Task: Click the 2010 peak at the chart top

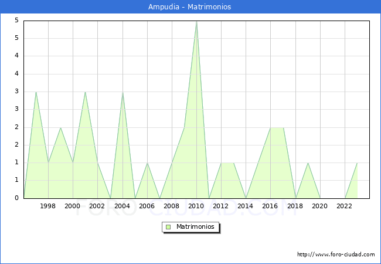Action: (196, 22)
